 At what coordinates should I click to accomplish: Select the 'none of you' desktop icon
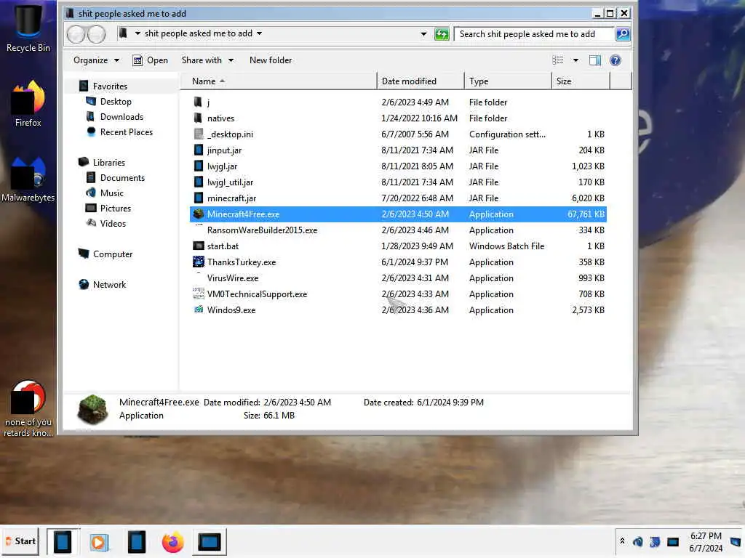coord(28,409)
